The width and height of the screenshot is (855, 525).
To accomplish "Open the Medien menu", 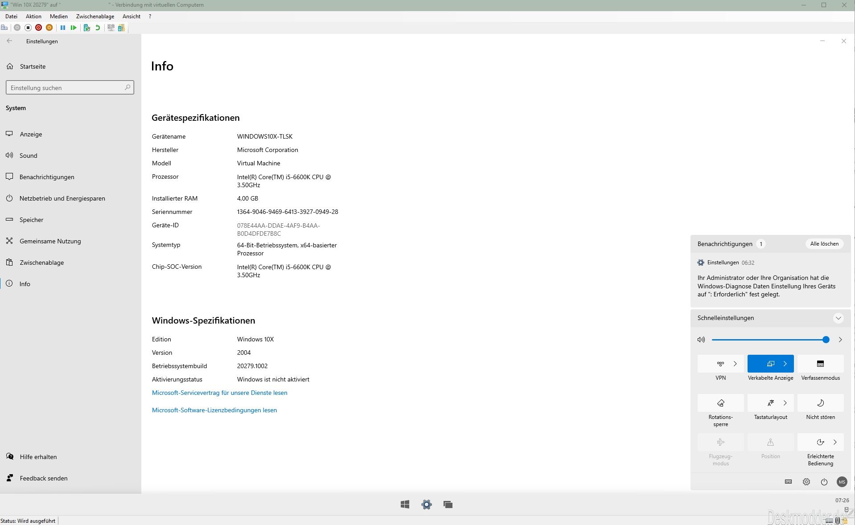I will coord(59,16).
